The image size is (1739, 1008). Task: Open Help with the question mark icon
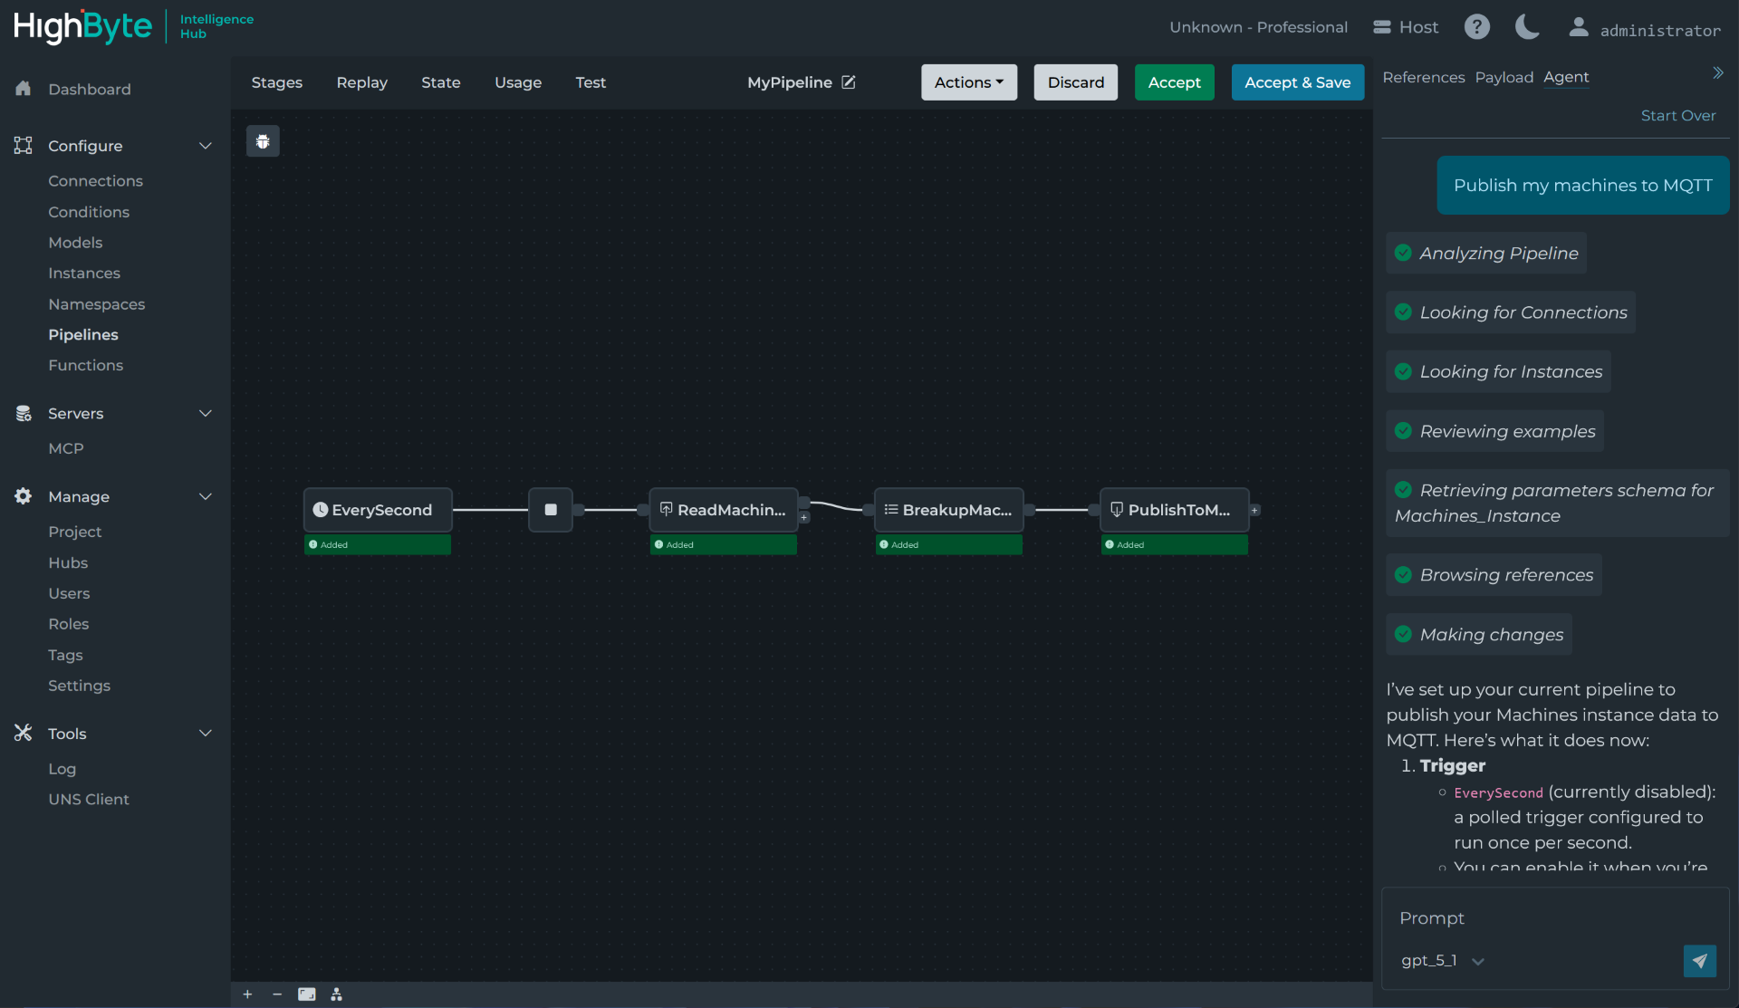click(x=1476, y=27)
